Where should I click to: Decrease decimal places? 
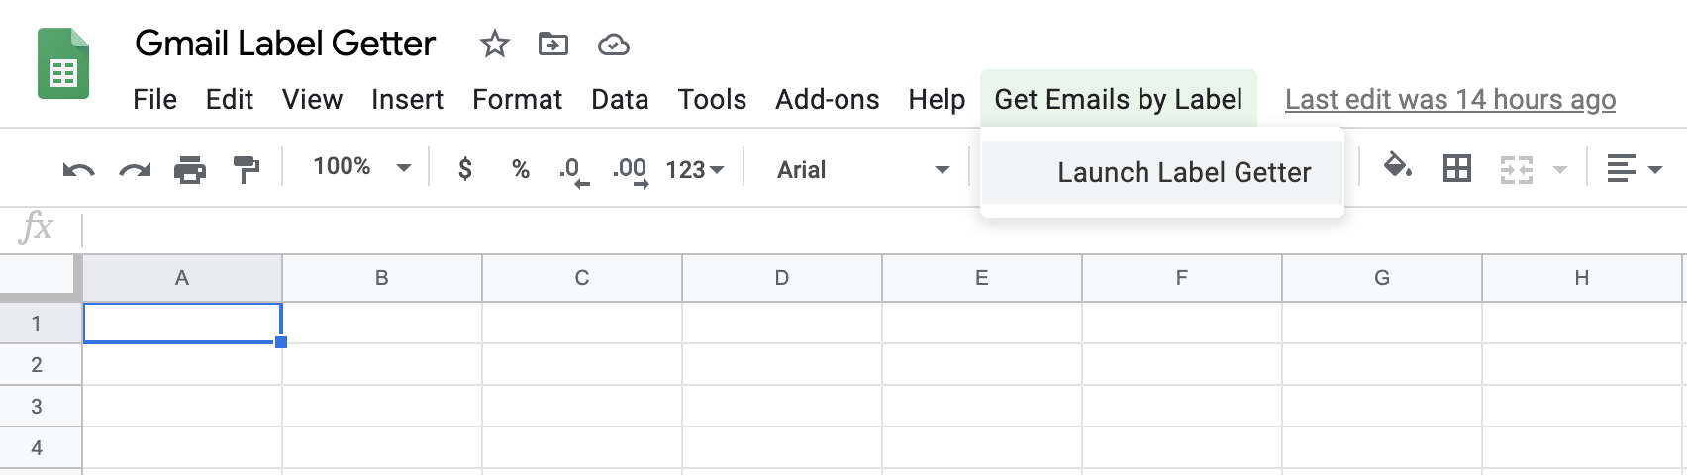pyautogui.click(x=574, y=170)
